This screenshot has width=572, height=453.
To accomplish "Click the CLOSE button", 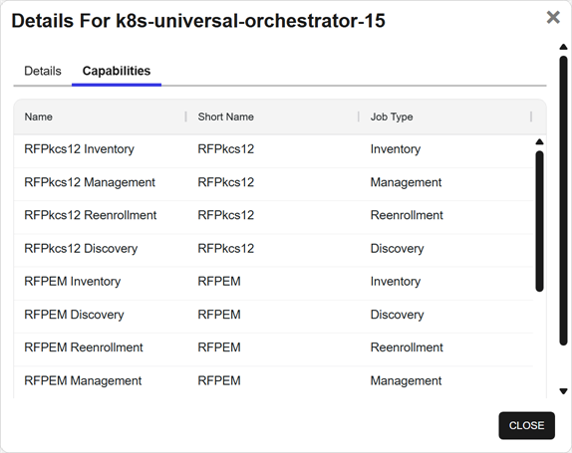I will (526, 425).
